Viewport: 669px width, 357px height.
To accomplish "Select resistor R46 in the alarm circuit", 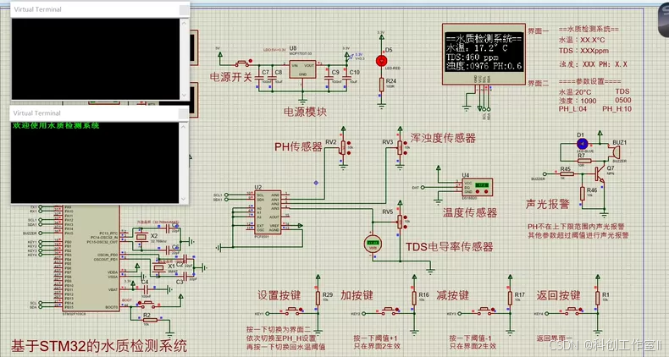I will pos(582,193).
